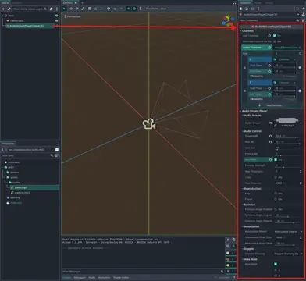Toggle visibility of the Camera3D node

[56, 21]
